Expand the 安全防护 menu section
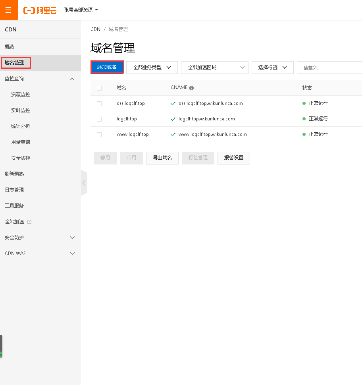The image size is (362, 385). coord(72,238)
